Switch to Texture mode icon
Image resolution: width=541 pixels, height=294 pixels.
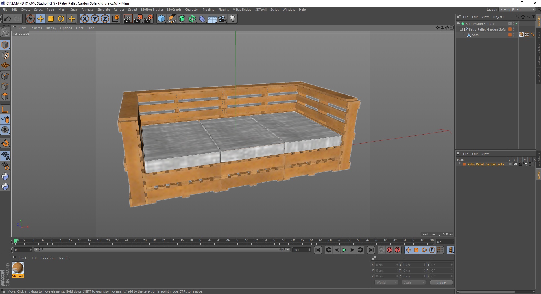(5, 55)
